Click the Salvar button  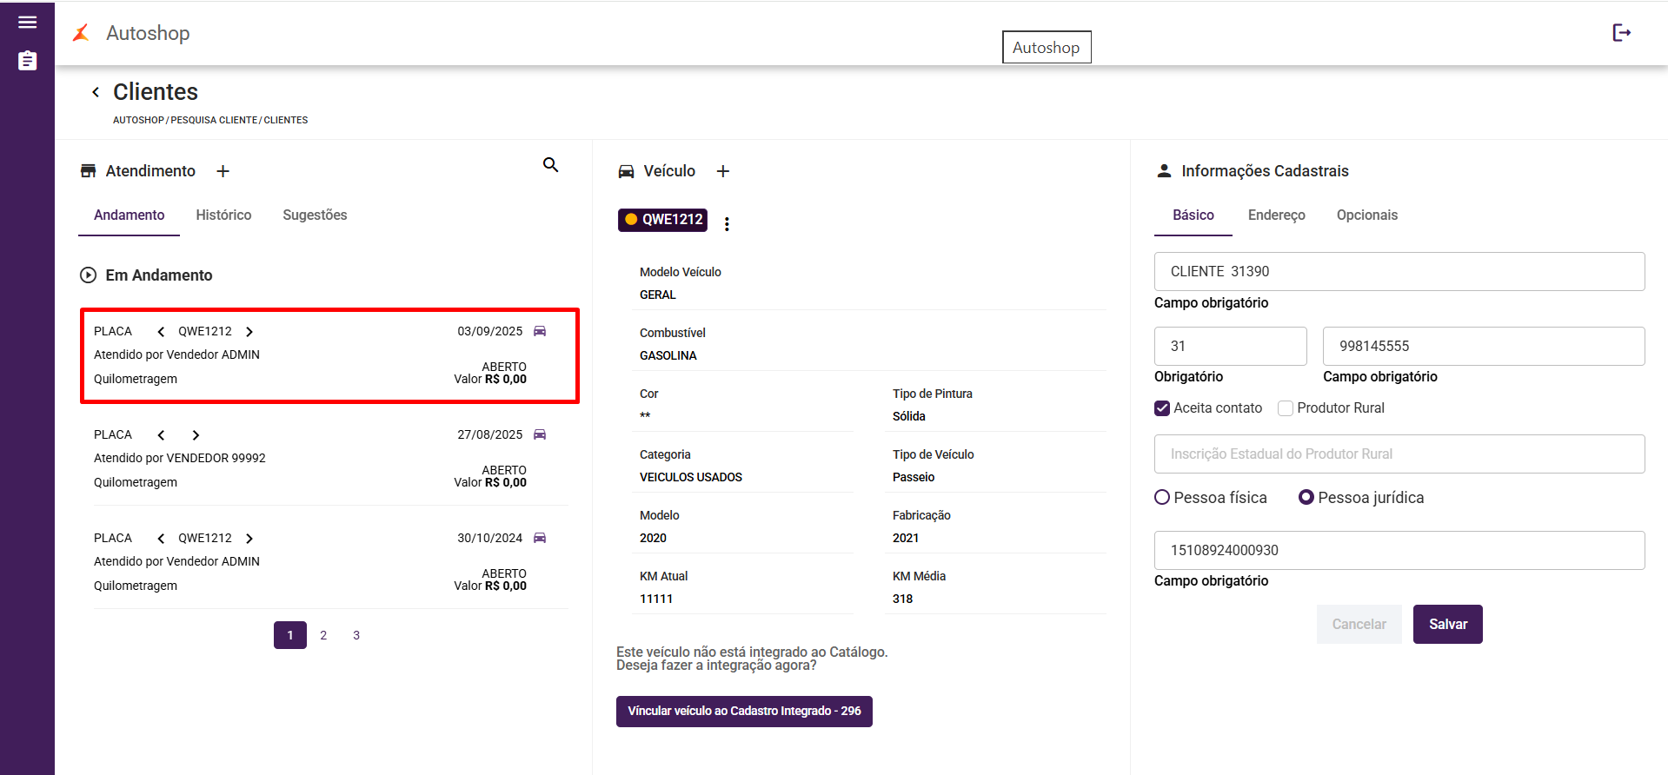coord(1447,625)
